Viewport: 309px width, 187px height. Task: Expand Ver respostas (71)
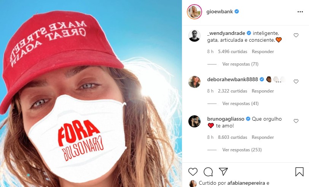click(x=240, y=64)
